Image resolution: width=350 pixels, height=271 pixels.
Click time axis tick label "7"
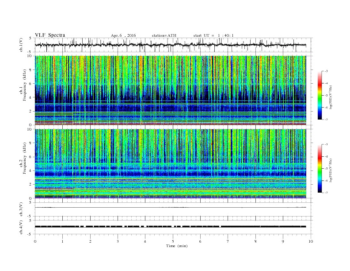(x=228, y=241)
